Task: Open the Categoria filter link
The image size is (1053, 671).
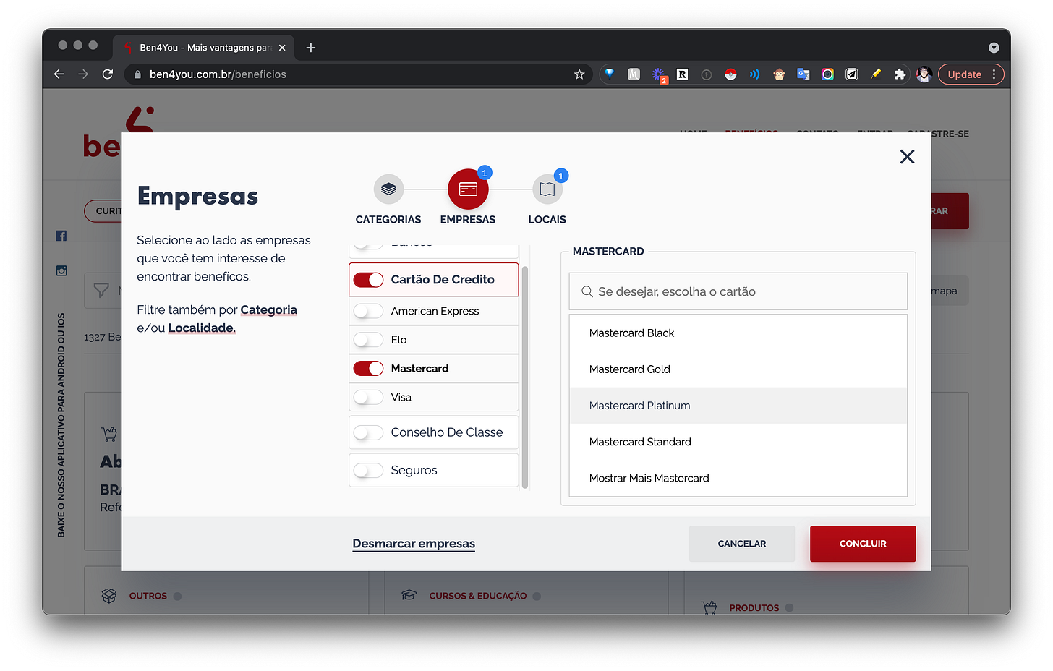Action: point(268,310)
